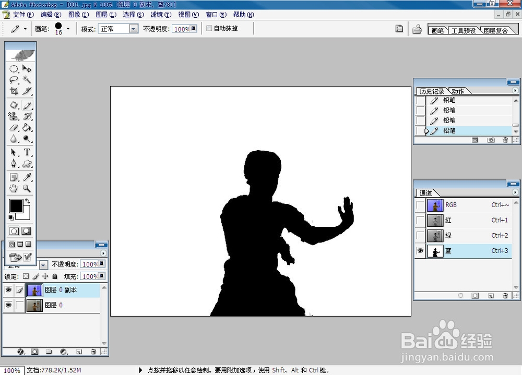
Task: Switch to the 动作 tab
Action: click(458, 91)
